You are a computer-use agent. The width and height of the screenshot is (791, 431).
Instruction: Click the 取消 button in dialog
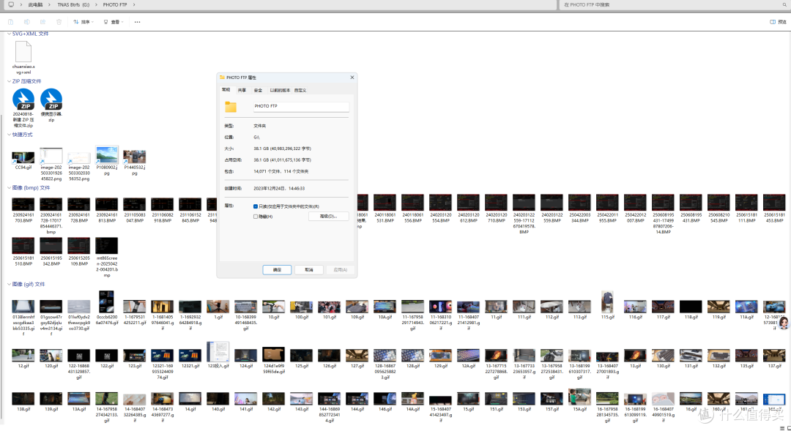point(309,270)
